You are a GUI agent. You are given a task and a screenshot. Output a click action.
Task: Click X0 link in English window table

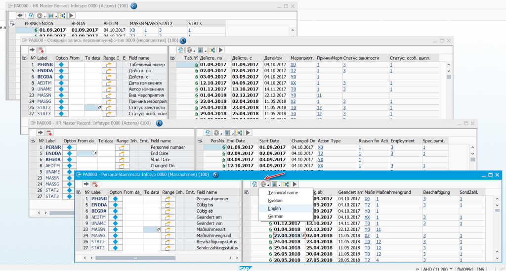(x=320, y=147)
